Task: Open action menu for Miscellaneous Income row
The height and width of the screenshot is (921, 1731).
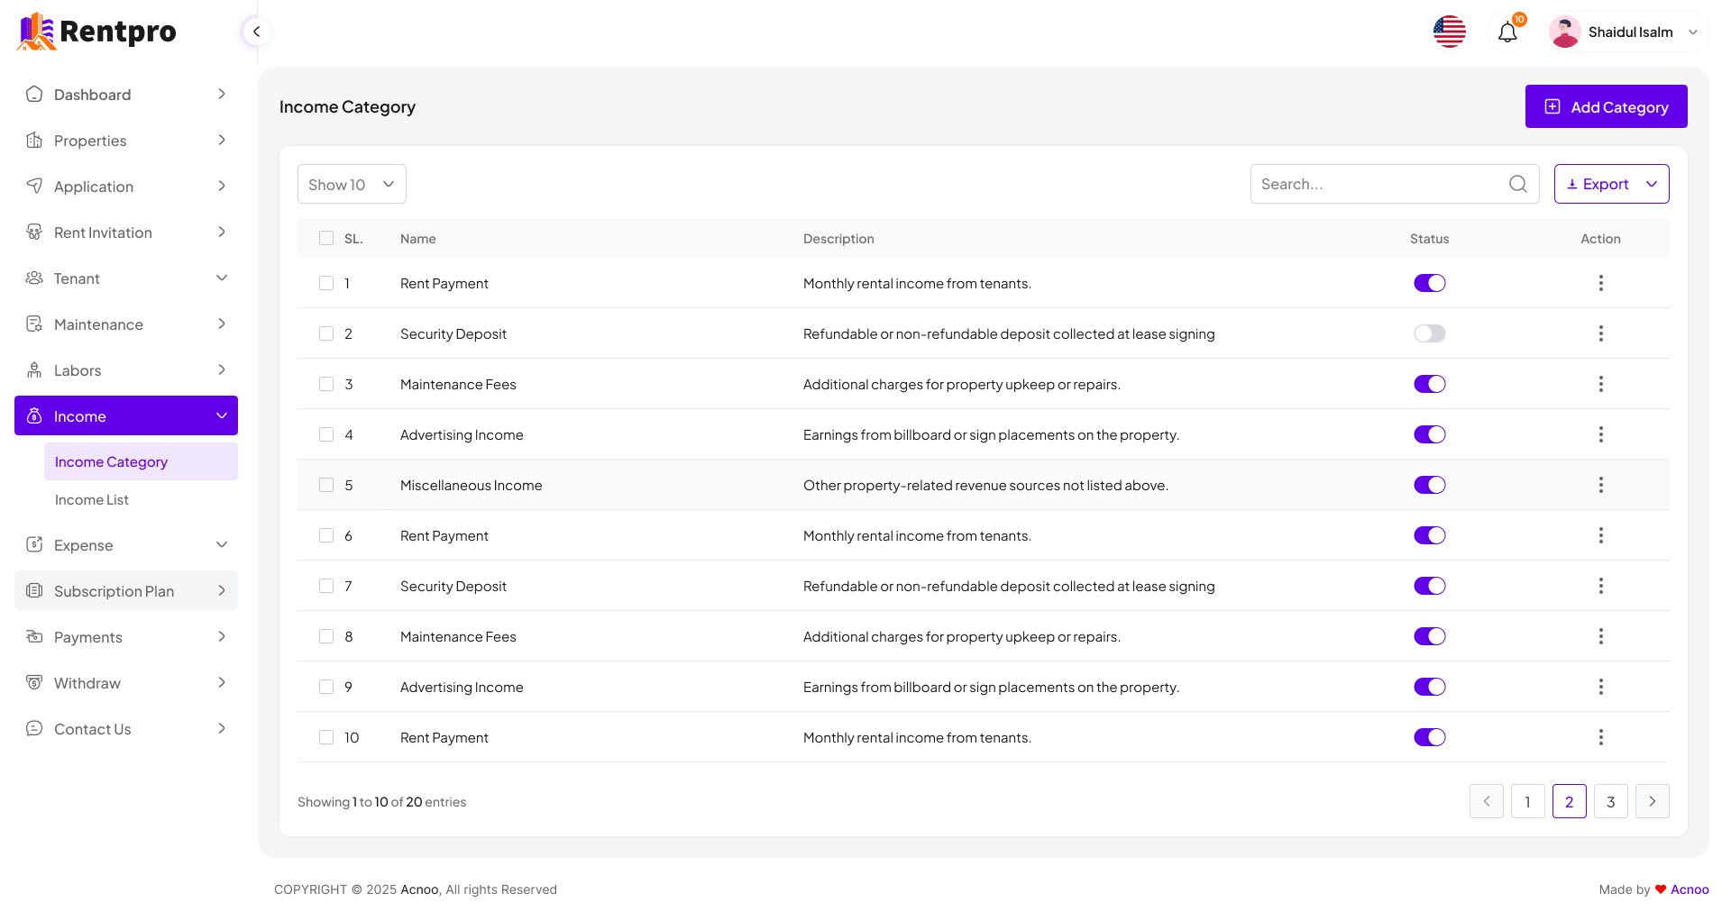Action: 1600,485
